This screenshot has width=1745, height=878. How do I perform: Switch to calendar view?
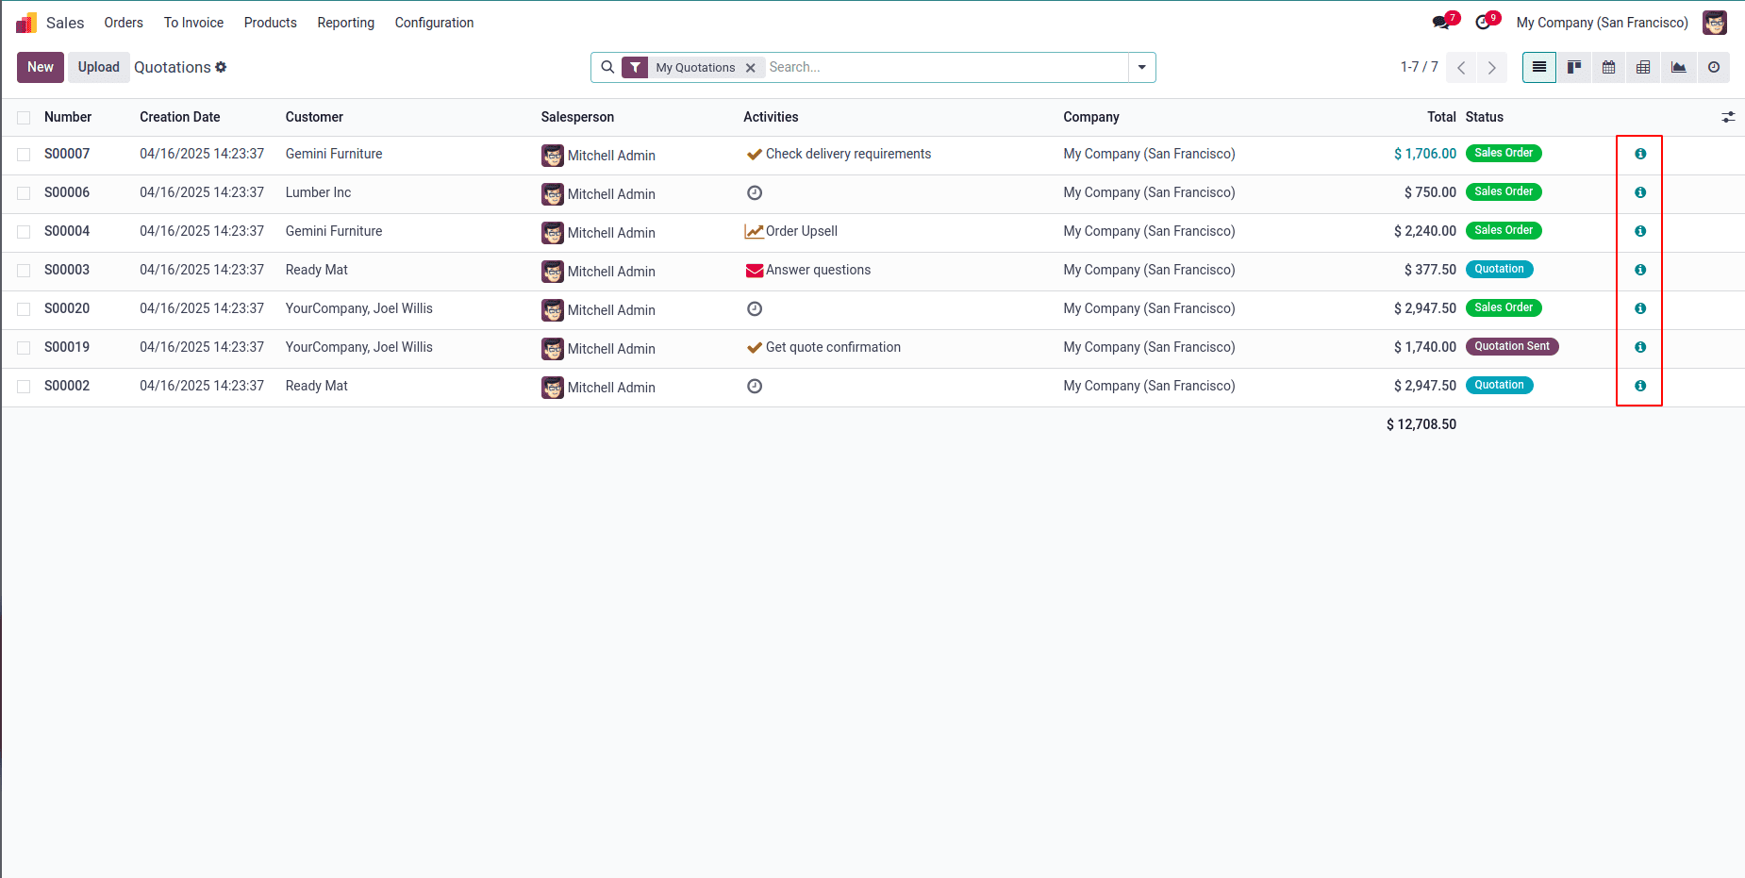click(x=1609, y=67)
